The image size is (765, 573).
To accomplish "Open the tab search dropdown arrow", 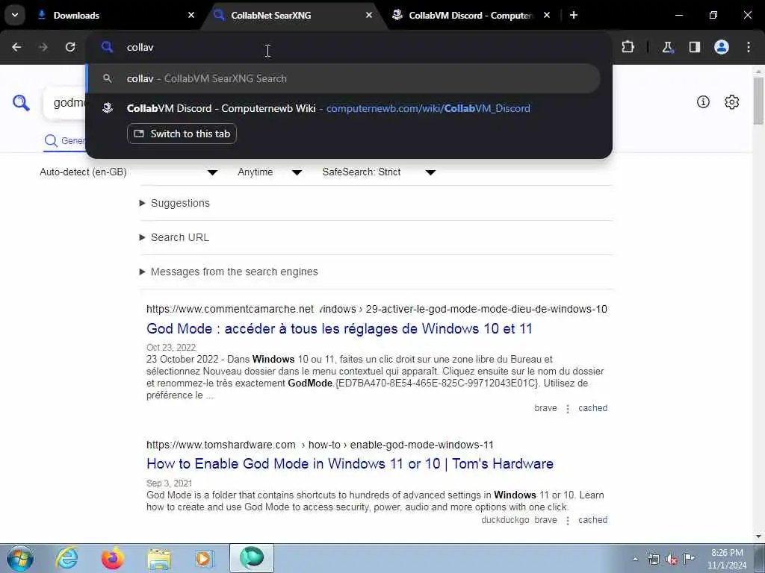I will click(15, 15).
